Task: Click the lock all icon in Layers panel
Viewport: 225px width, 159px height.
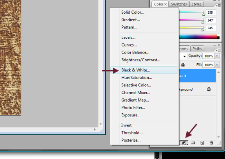Action: tap(183, 65)
